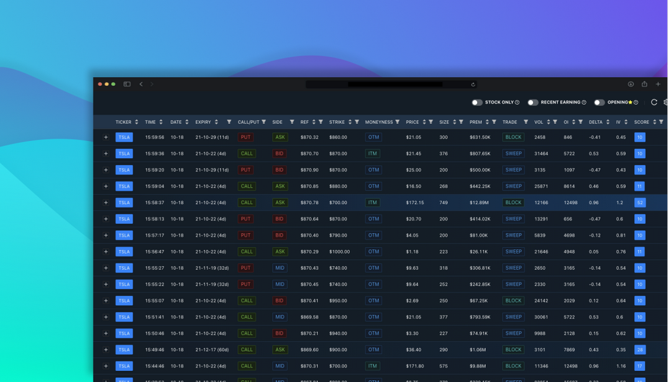Turn on the RECENT EARNING filter
This screenshot has height=382, width=671.
click(532, 102)
